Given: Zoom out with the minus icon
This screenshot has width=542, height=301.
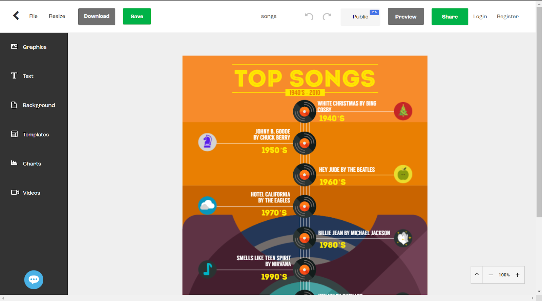Looking at the screenshot, I should coord(491,275).
